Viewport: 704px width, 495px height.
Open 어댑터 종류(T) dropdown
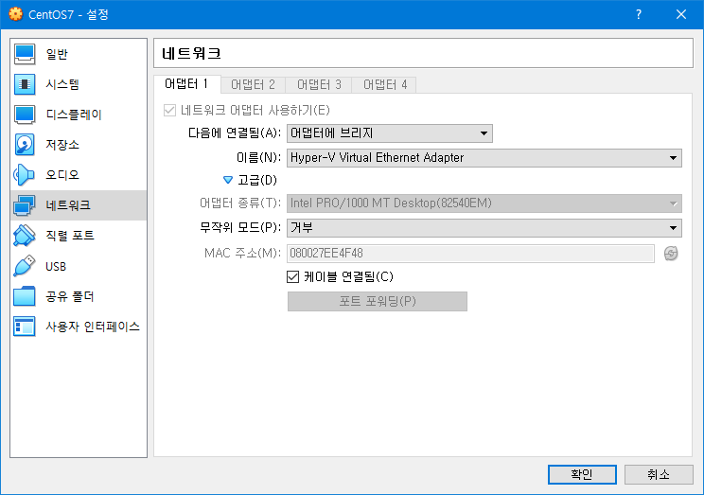pos(484,203)
